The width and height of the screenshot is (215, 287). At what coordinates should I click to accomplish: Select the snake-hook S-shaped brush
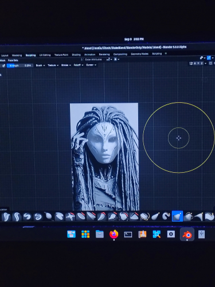(x=166, y=216)
